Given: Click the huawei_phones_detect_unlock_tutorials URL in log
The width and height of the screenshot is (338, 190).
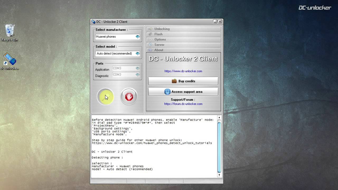Looking at the screenshot, I should point(152,143).
